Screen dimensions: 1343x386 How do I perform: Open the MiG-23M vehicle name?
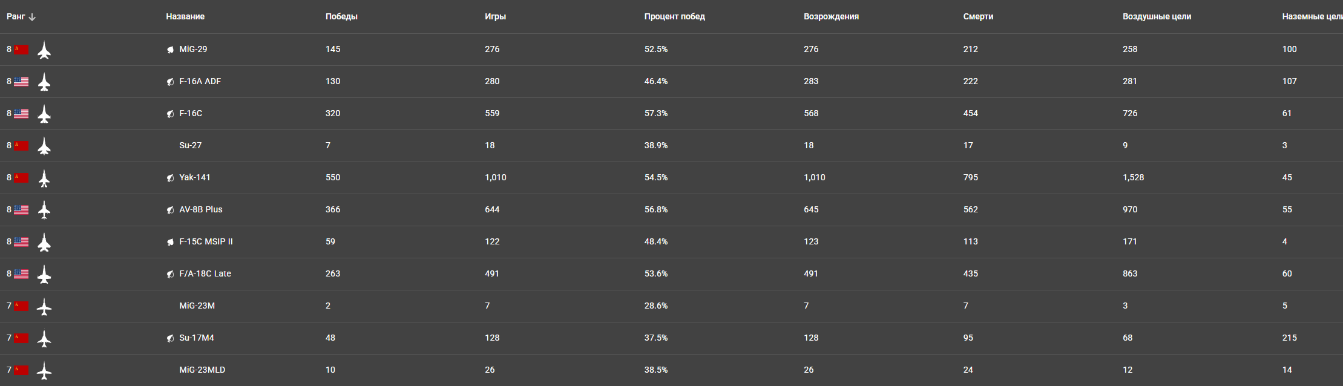click(x=197, y=306)
